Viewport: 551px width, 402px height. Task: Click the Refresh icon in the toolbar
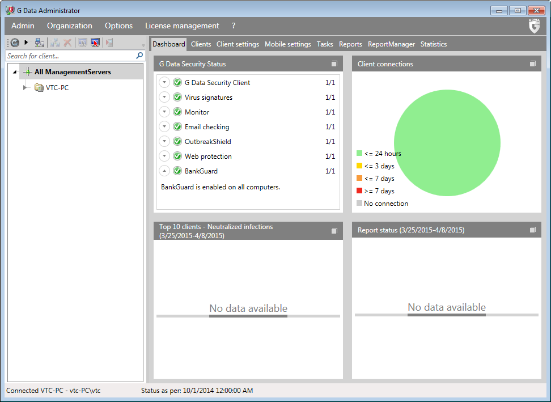tap(15, 43)
